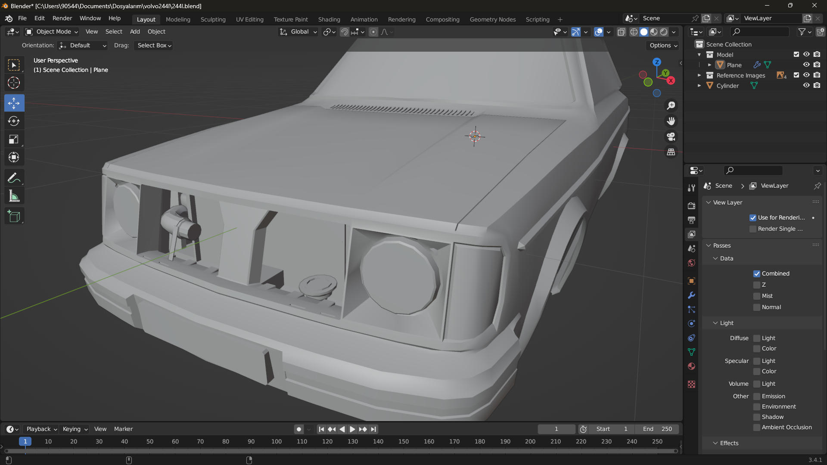Open the Object Mode dropdown
The image size is (827, 465).
(52, 32)
